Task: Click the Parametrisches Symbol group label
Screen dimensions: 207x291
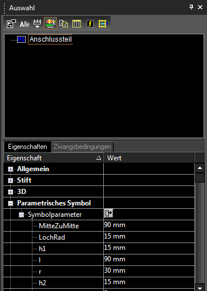Action: click(x=54, y=203)
